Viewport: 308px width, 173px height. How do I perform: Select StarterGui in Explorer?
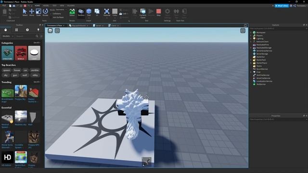[260, 57]
